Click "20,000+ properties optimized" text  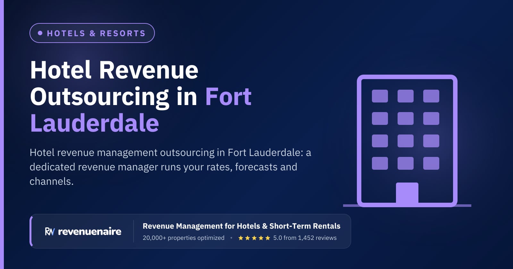point(183,238)
